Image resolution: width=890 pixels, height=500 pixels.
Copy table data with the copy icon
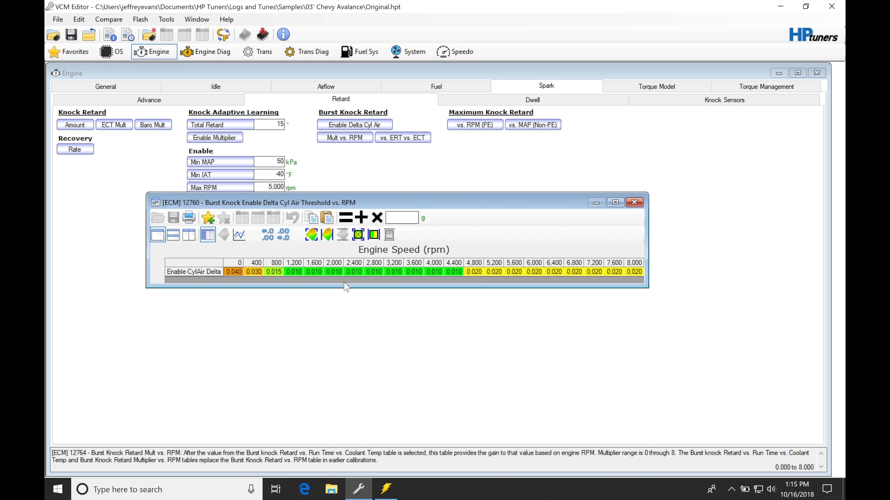(x=311, y=218)
